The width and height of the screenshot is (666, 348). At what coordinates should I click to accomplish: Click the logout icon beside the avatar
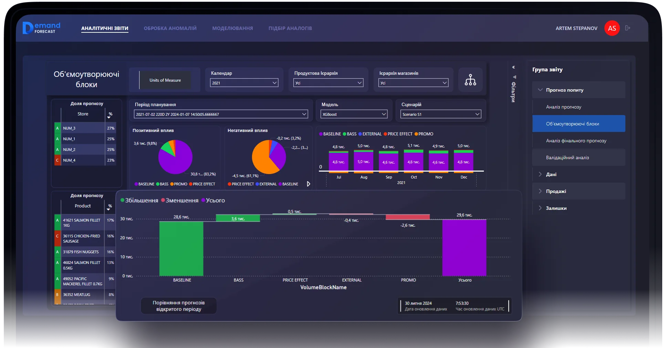pos(627,28)
